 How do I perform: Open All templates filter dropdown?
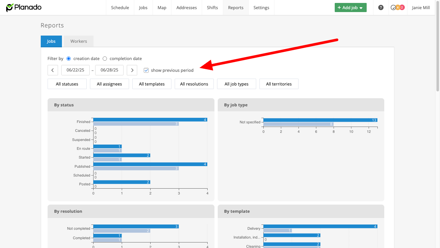click(152, 84)
